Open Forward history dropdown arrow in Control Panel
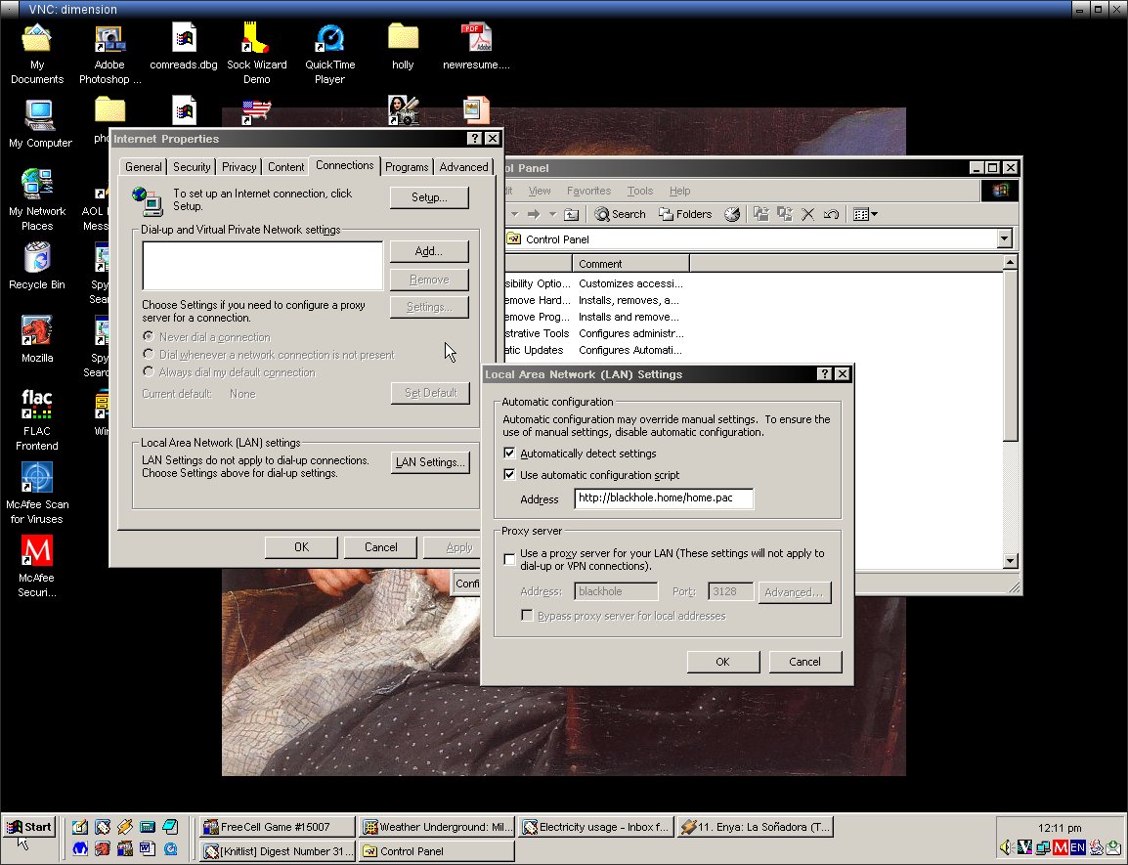Screen dimensions: 1128x865 [552, 214]
